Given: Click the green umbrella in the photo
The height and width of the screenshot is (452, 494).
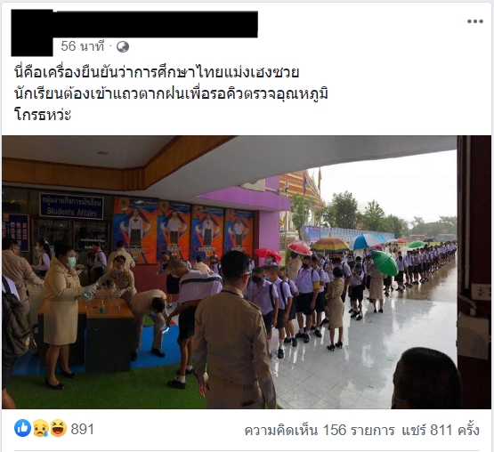Looking at the screenshot, I should pyautogui.click(x=385, y=263).
